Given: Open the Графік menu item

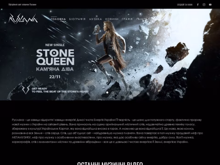Looking at the screenshot, I should [x=127, y=19].
